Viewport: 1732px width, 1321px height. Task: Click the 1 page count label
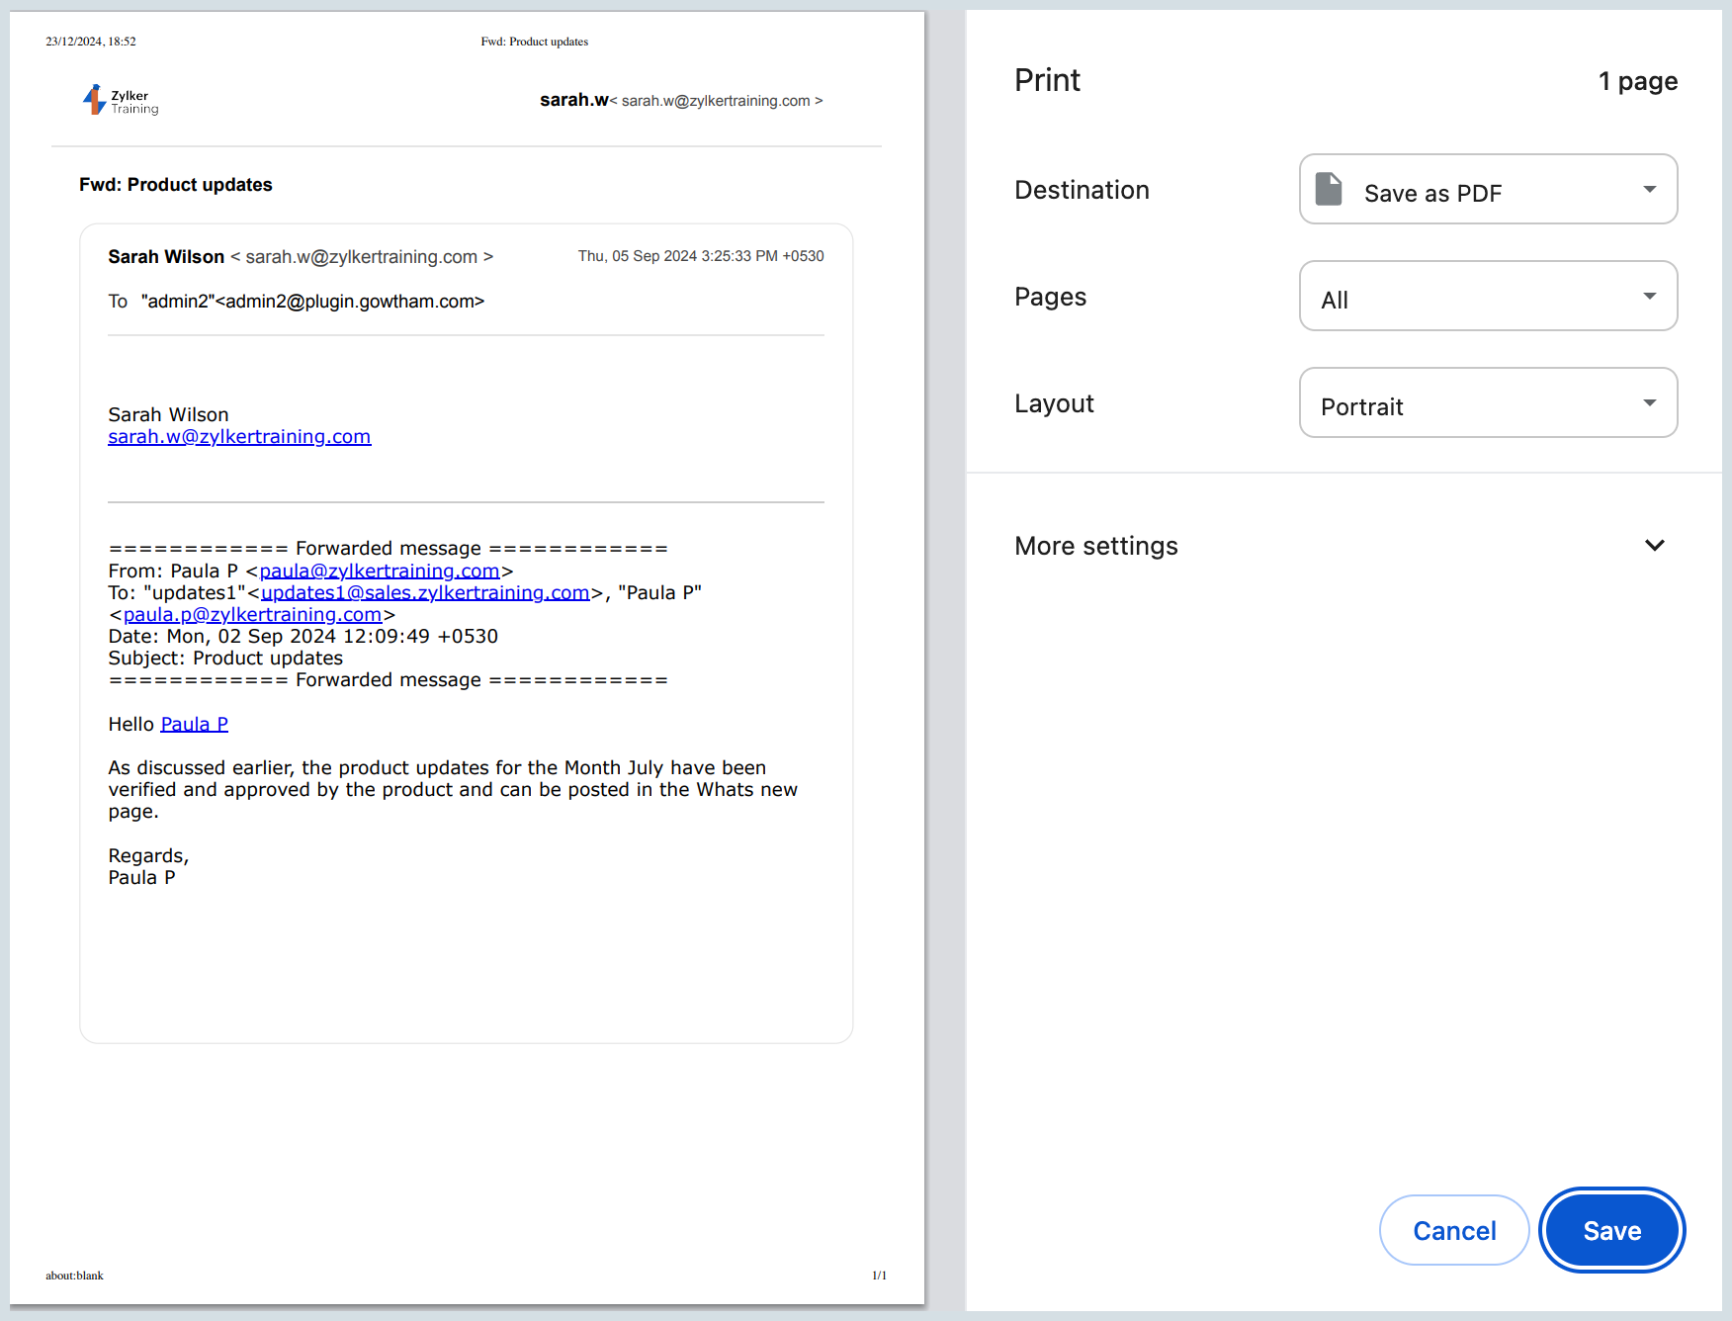(1637, 81)
